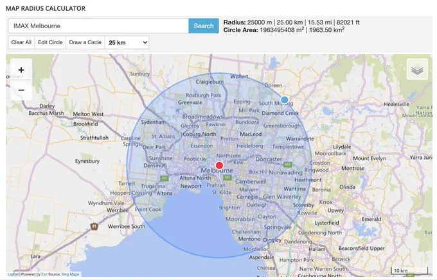Click the Broadmeadows map label
Image resolution: width=437 pixels, height=280 pixels.
(202, 117)
